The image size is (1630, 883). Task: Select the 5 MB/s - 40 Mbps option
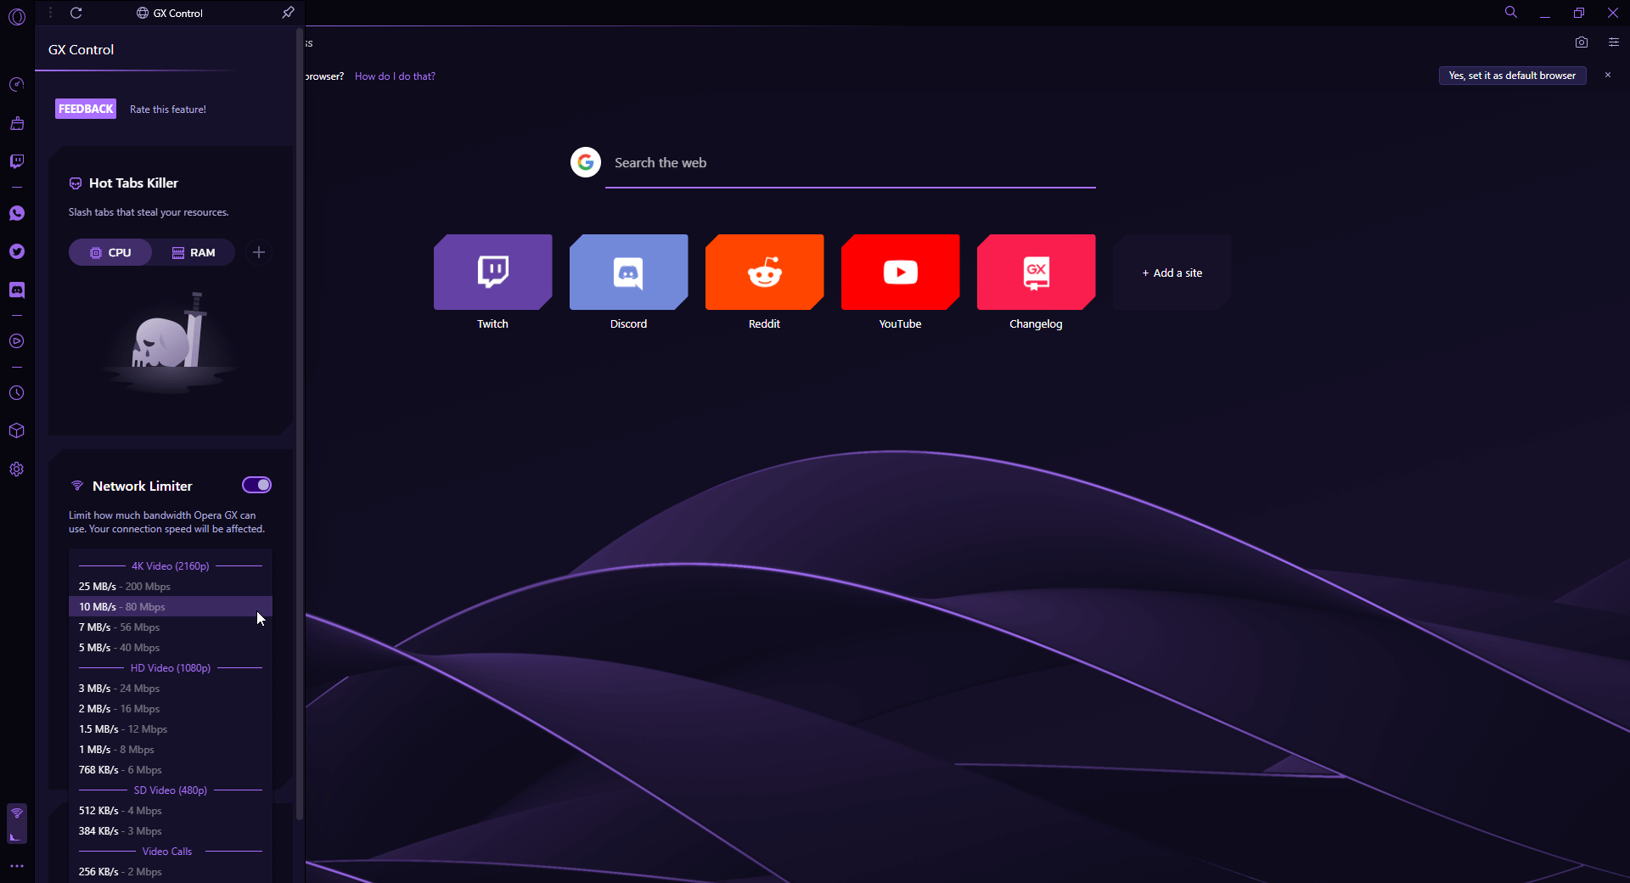tap(120, 648)
